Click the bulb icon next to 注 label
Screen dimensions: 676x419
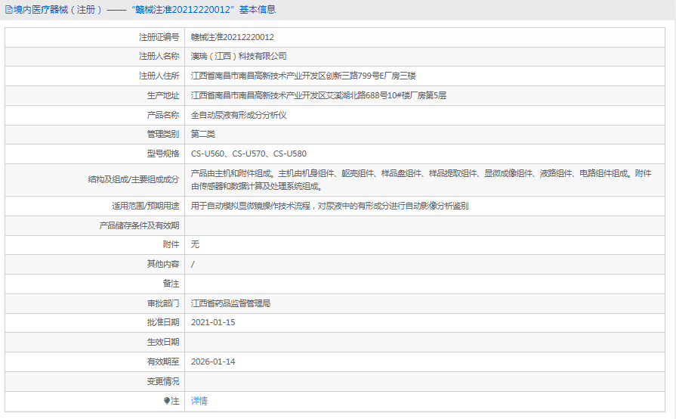tap(167, 401)
